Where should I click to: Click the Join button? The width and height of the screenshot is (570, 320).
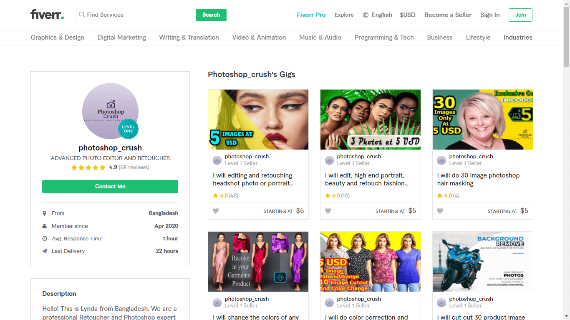click(x=520, y=15)
